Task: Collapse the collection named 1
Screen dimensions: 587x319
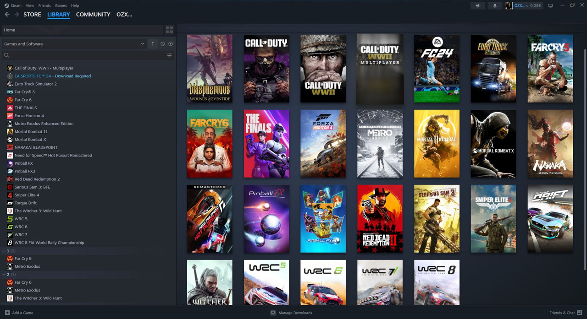Action: click(5, 251)
